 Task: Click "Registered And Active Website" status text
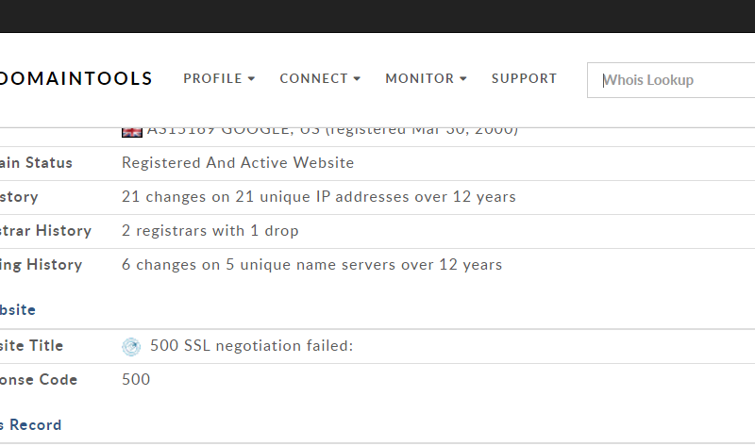click(238, 163)
